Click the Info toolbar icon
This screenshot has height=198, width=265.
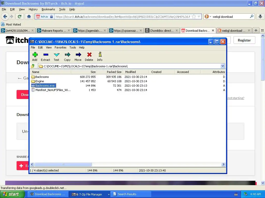tap(100, 56)
